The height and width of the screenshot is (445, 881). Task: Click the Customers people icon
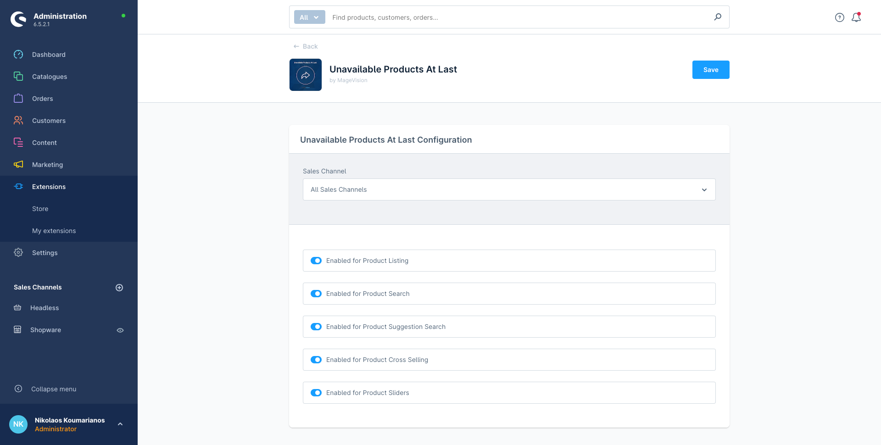[x=18, y=121]
